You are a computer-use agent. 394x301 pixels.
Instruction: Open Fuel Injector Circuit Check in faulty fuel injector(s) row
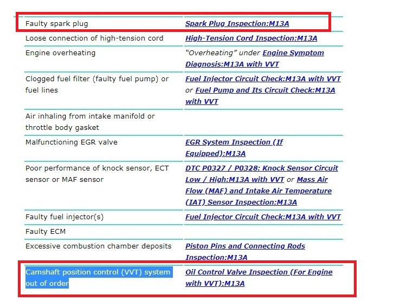(263, 217)
